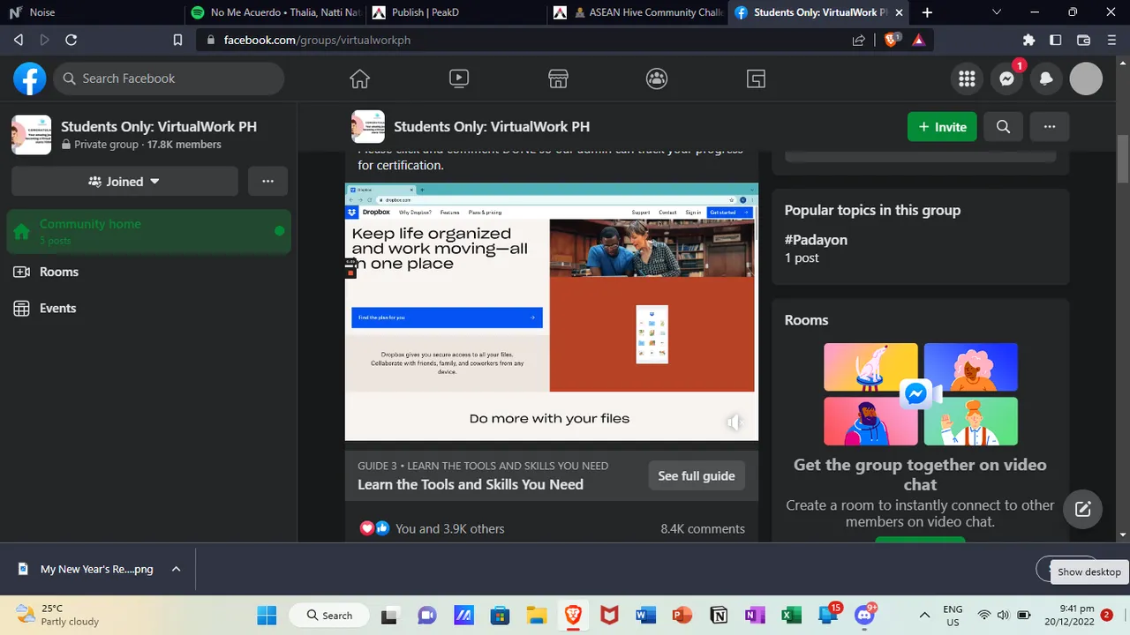Screen dimensions: 1130x635
Task: Open OneNote from the taskbar
Action: click(x=755, y=615)
